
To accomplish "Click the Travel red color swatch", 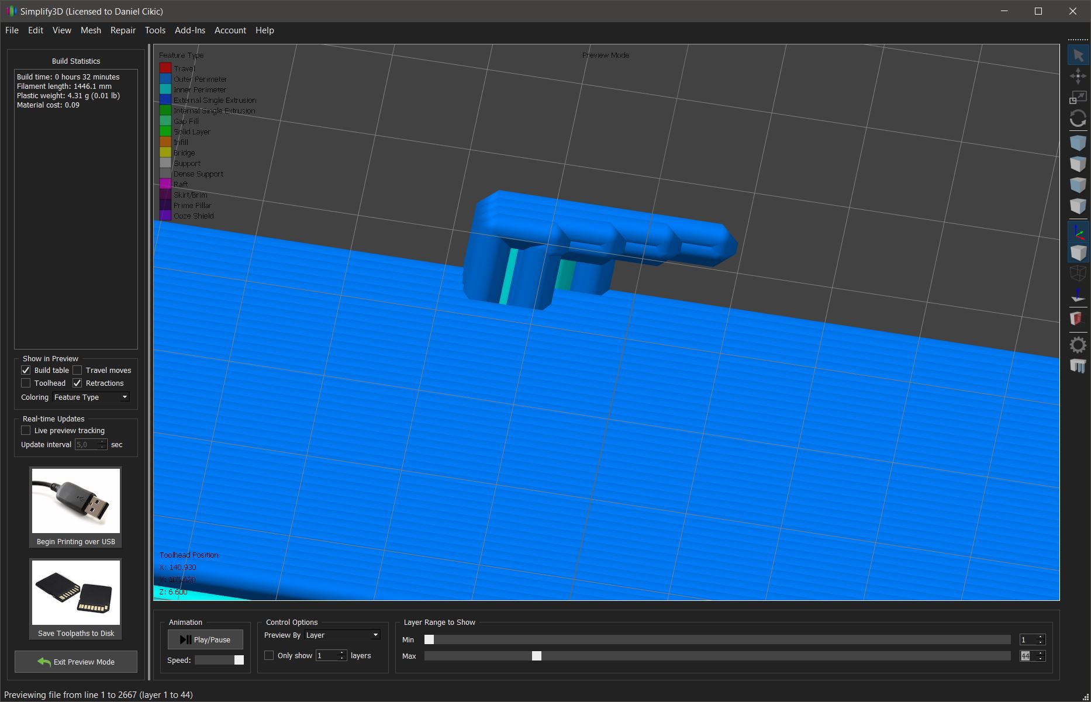I will click(165, 68).
